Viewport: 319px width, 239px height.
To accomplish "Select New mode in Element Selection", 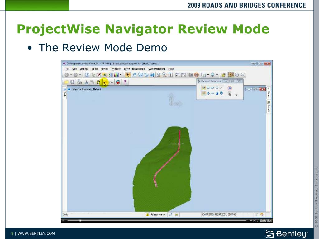I will point(204,93).
